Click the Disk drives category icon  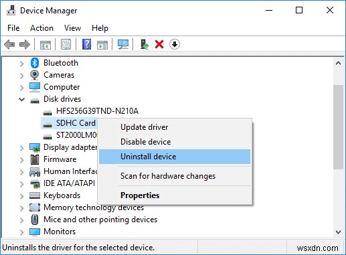tap(35, 101)
